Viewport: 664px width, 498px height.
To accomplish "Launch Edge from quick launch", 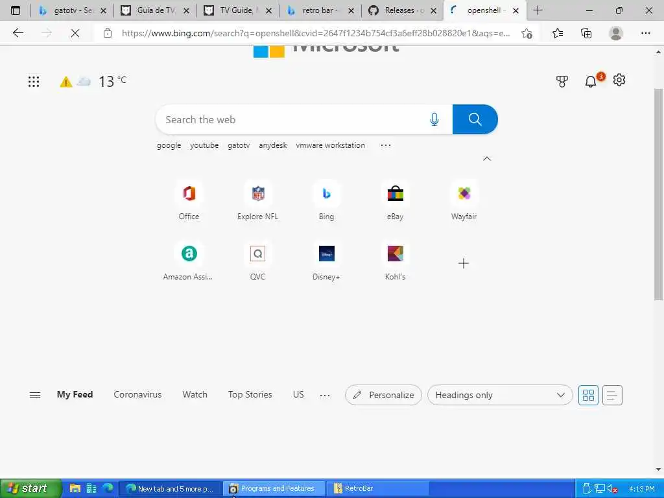I will 108,488.
